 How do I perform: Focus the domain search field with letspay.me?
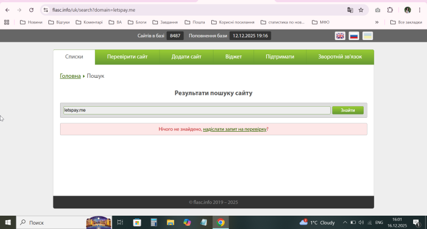click(197, 110)
